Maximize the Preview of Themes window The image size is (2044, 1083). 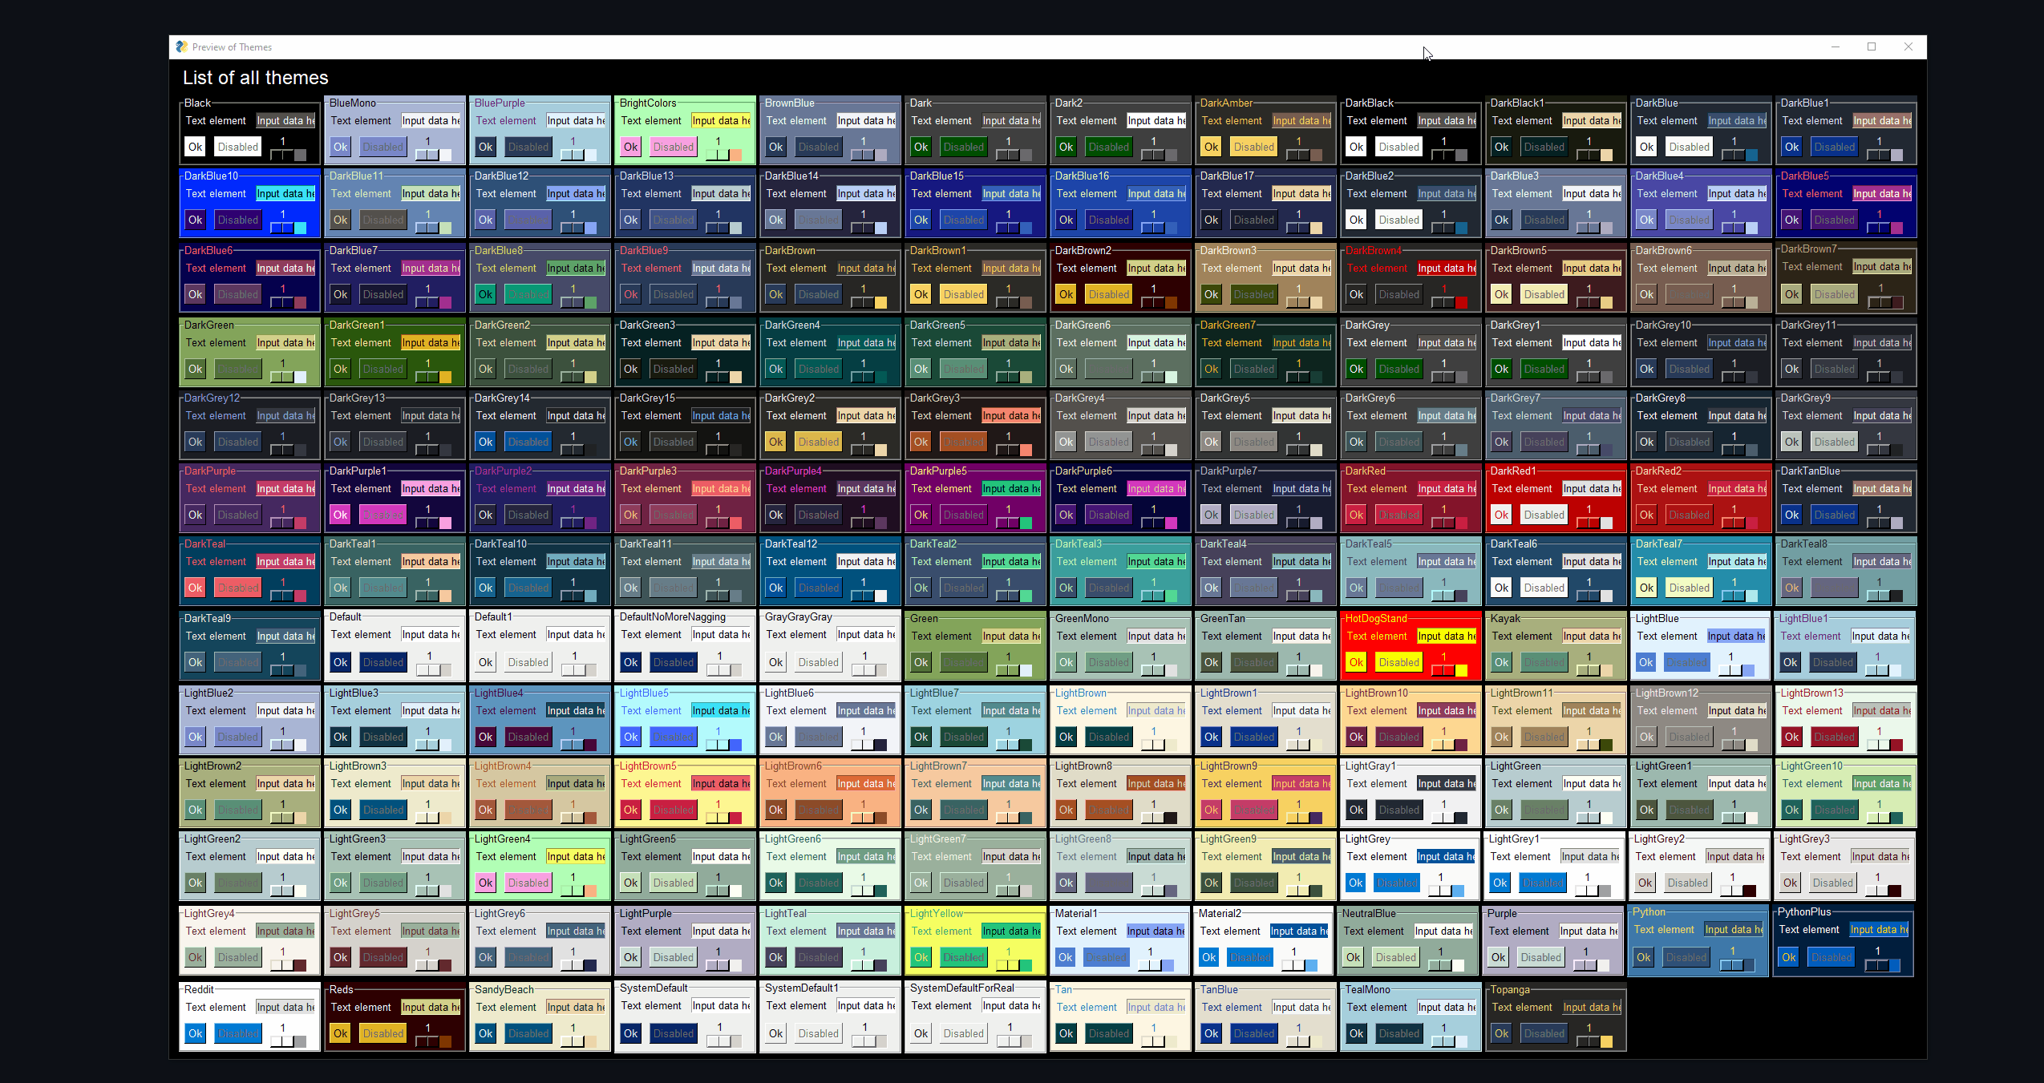1872,47
